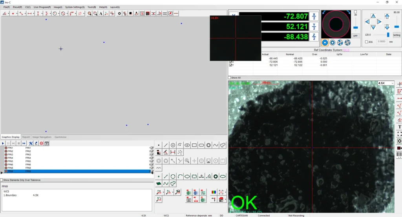Choose the first ring light mode icon

[x=325, y=42]
